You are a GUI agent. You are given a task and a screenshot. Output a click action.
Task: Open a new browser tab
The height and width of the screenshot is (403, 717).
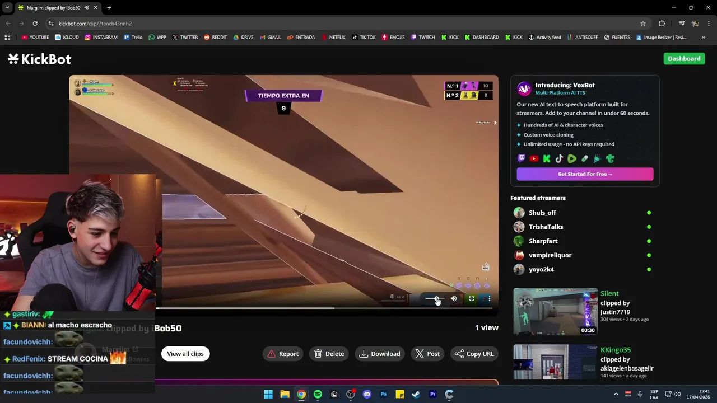(x=109, y=8)
